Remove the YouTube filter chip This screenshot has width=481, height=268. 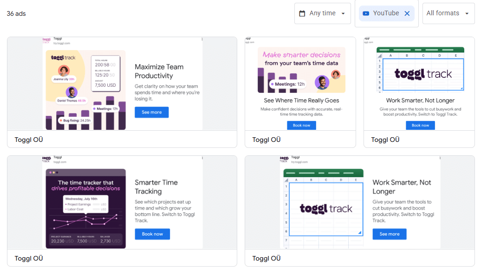point(407,13)
